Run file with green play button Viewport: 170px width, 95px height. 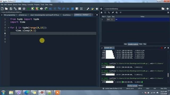click(28, 9)
